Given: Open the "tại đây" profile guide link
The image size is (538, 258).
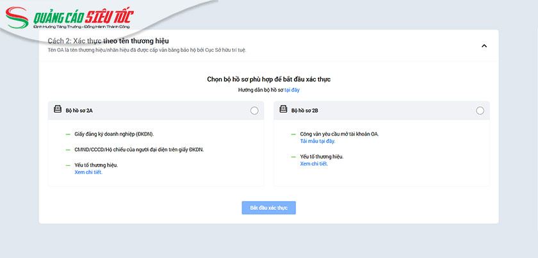Looking at the screenshot, I should pyautogui.click(x=292, y=90).
